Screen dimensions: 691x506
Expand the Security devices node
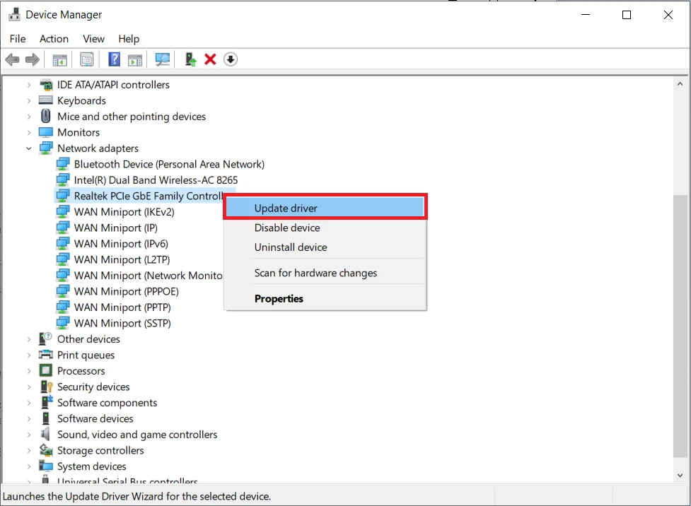tap(29, 387)
